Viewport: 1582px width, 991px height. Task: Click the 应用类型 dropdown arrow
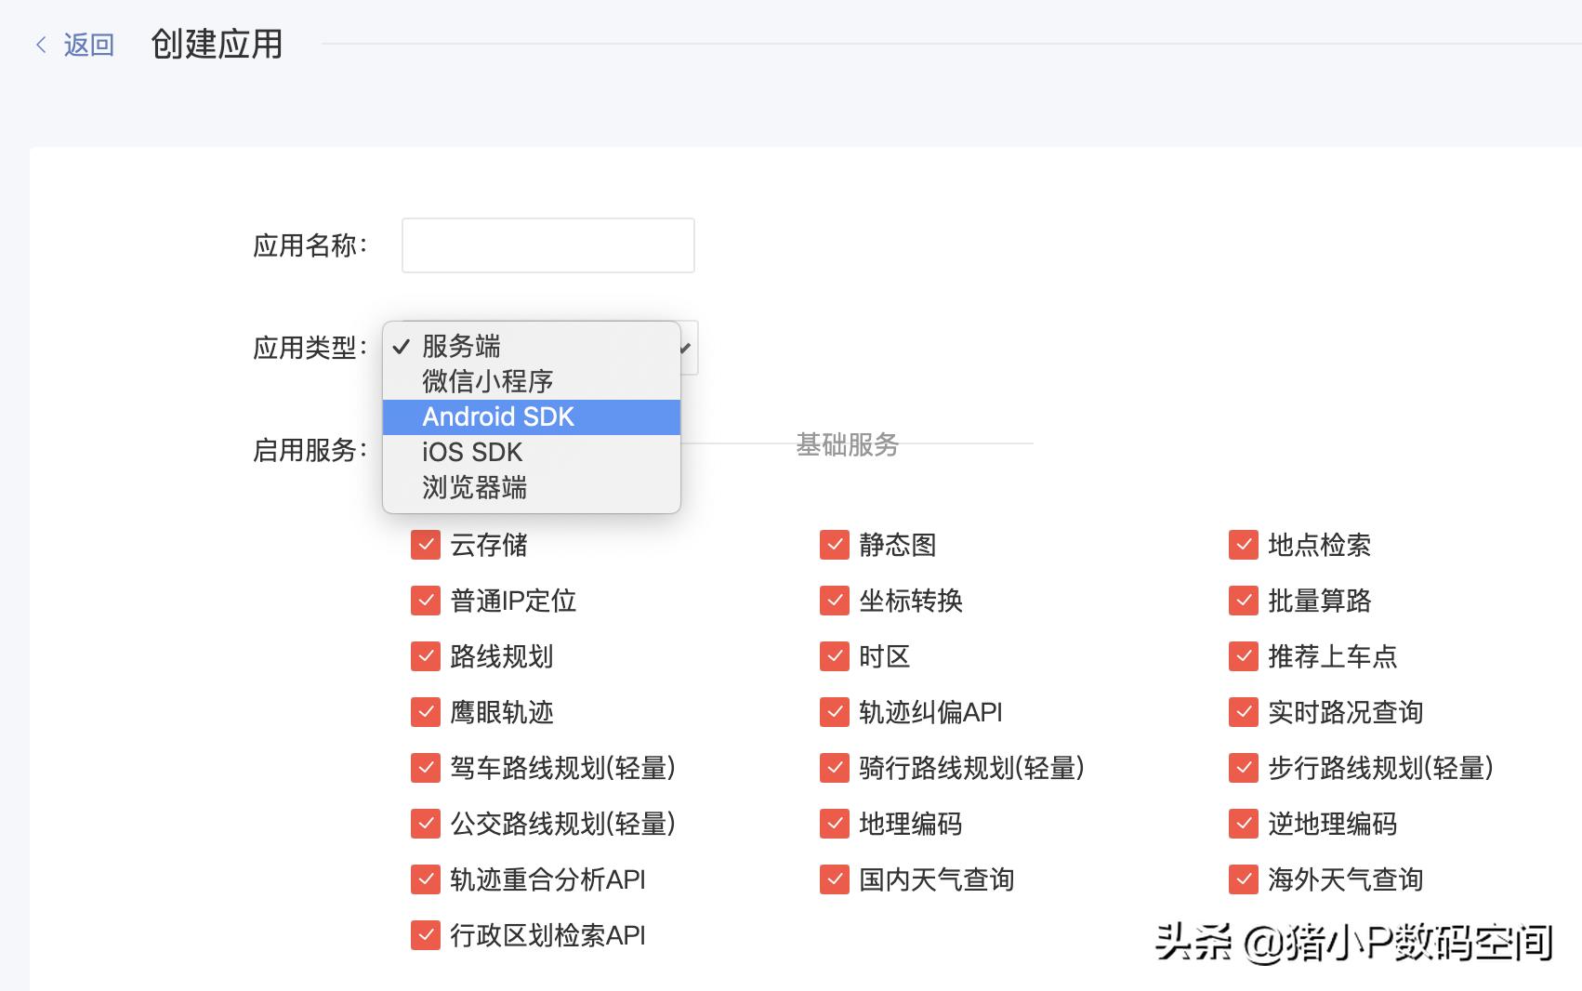[686, 348]
